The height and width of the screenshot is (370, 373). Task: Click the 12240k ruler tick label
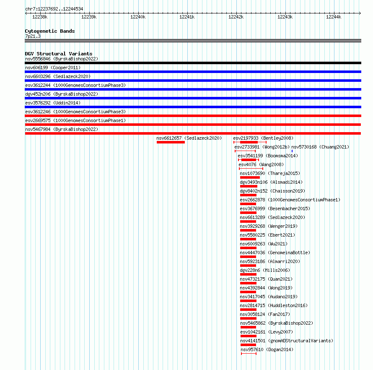(x=138, y=17)
